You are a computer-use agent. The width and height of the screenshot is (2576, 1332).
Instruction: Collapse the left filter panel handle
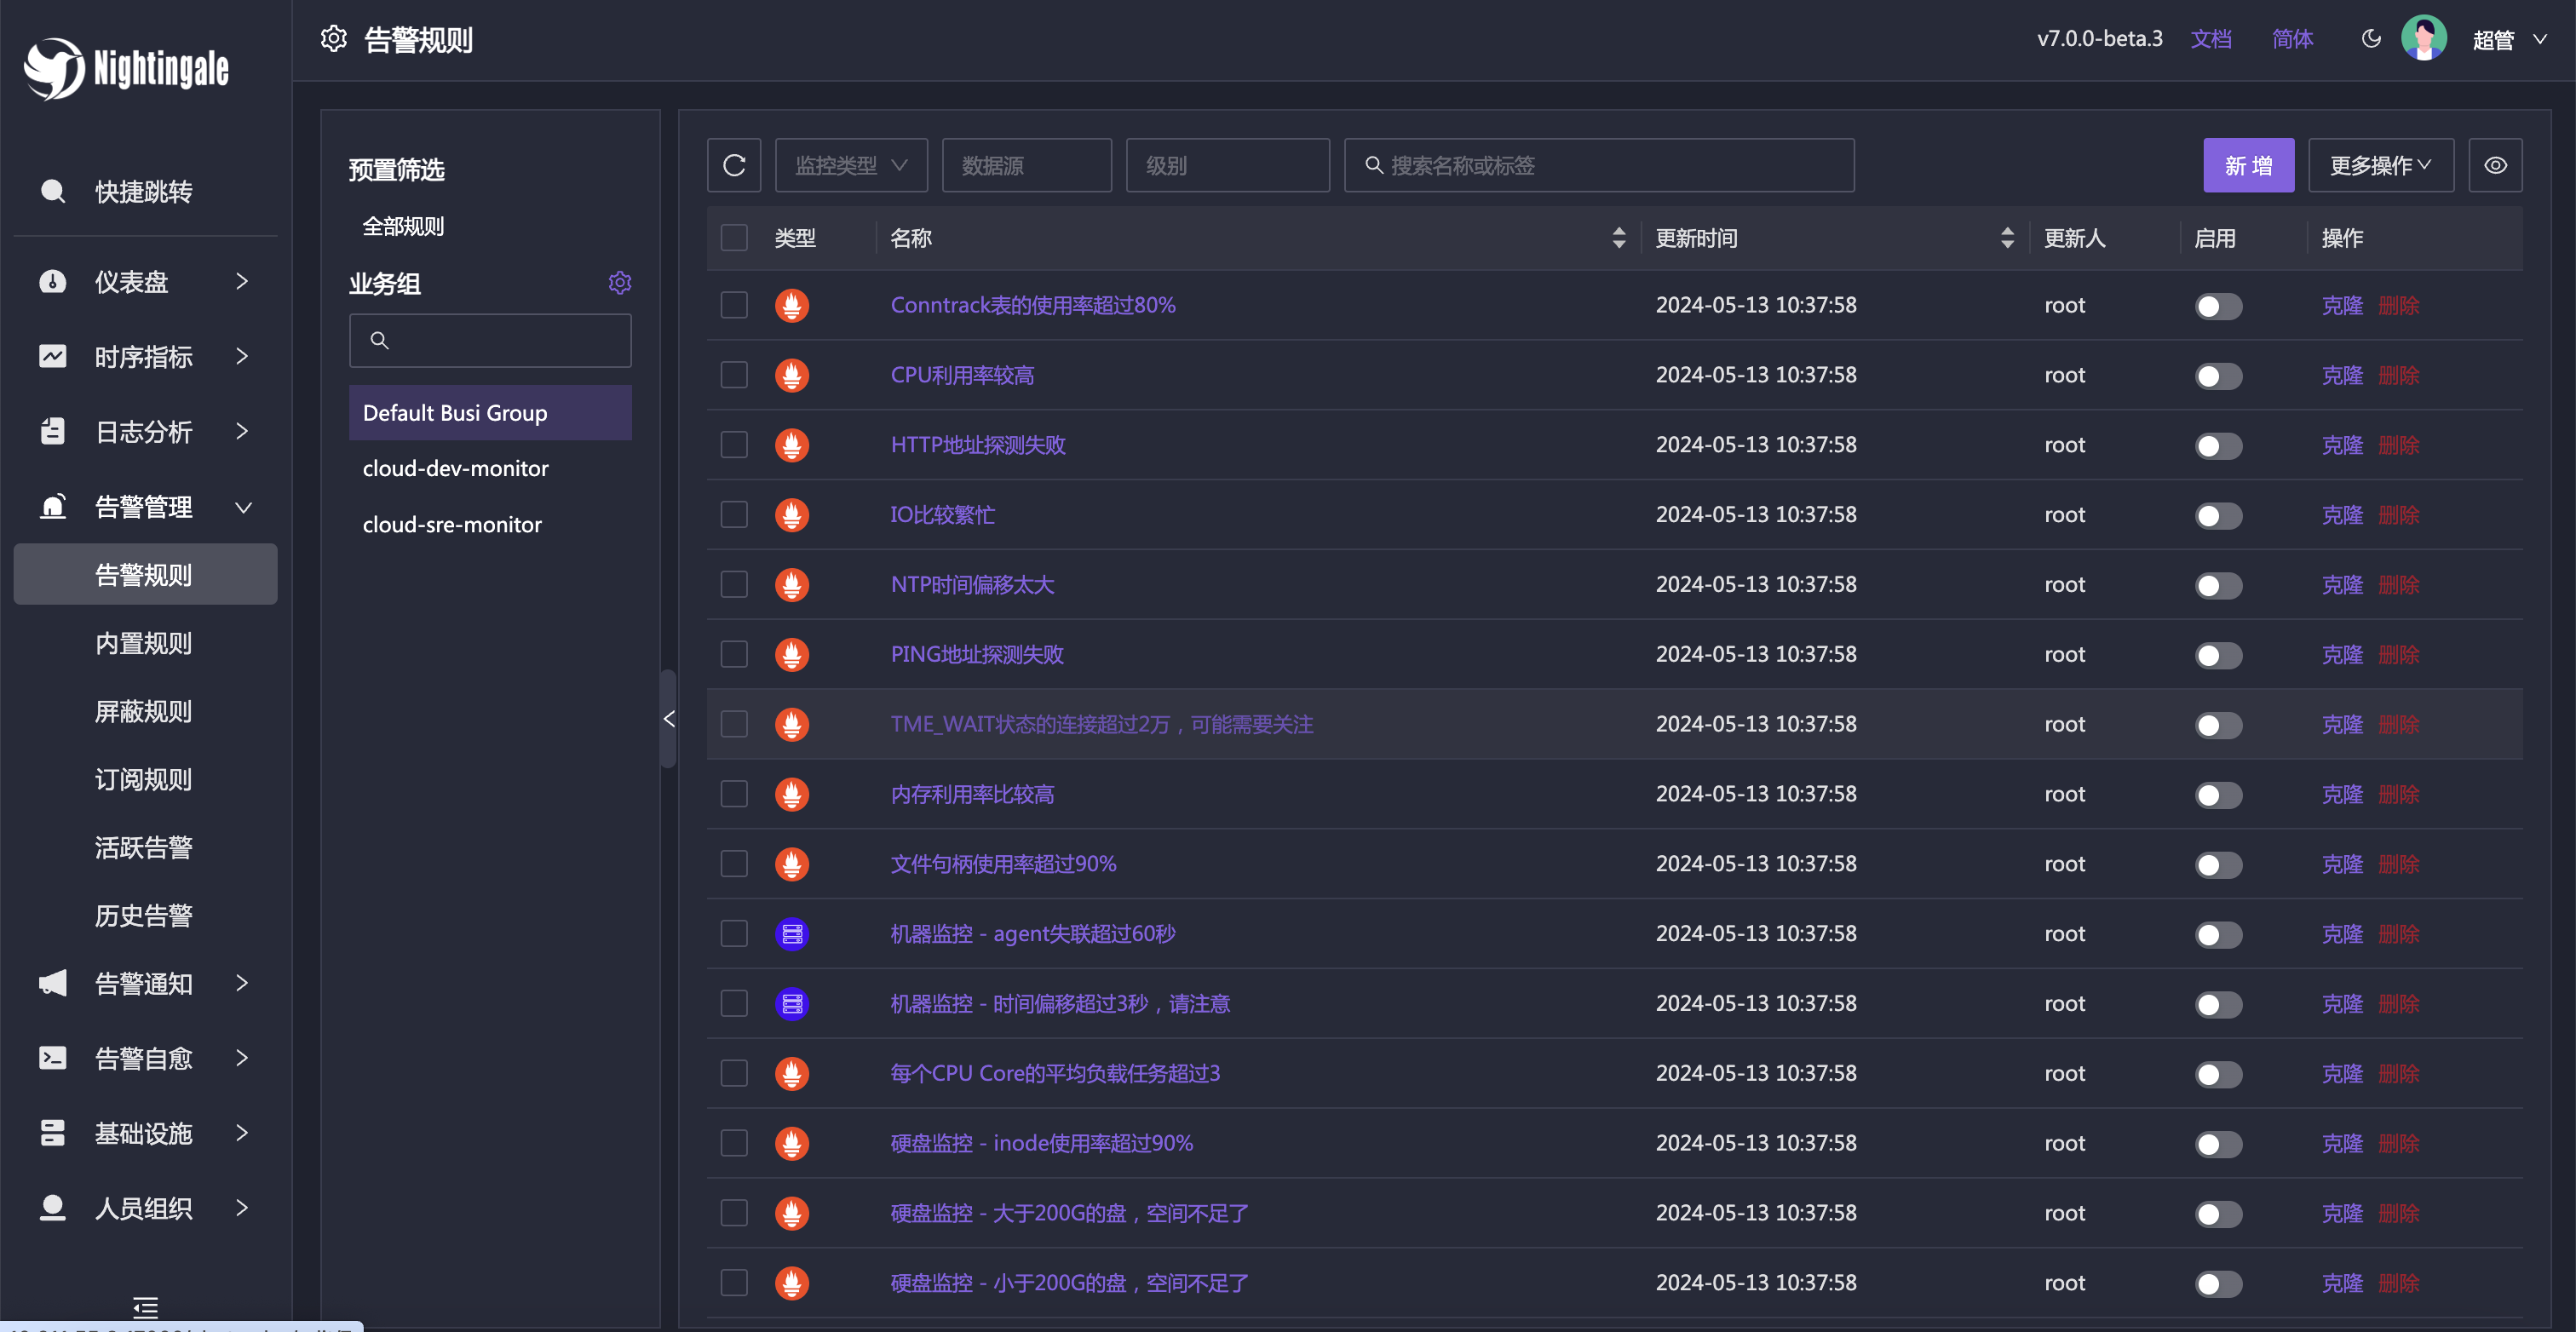click(668, 718)
